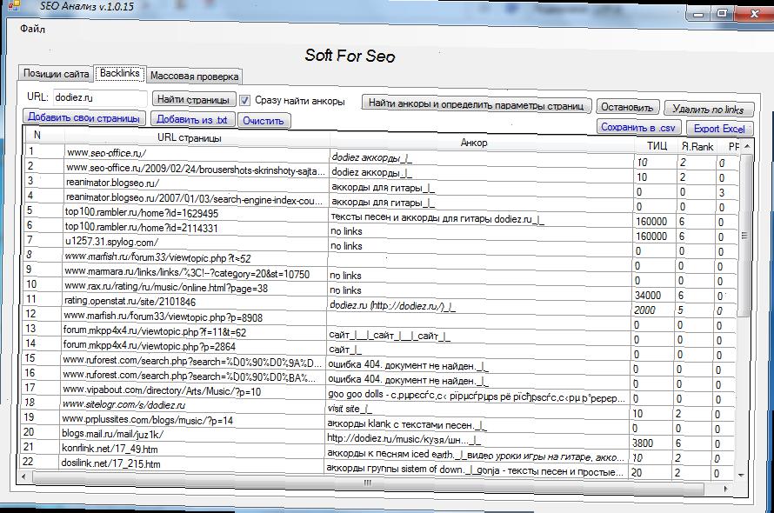Click the vertical scrollbar thumb of the table
This screenshot has width=774, height=513.
pos(744,235)
